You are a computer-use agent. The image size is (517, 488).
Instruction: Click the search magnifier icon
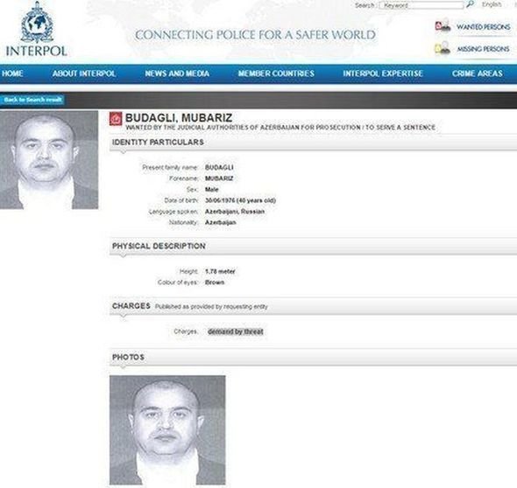click(x=471, y=4)
